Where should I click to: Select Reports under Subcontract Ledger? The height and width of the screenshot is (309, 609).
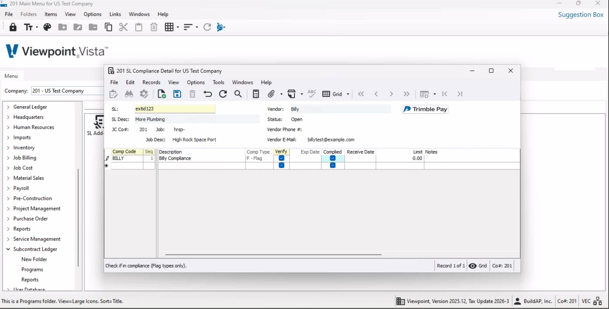point(30,279)
